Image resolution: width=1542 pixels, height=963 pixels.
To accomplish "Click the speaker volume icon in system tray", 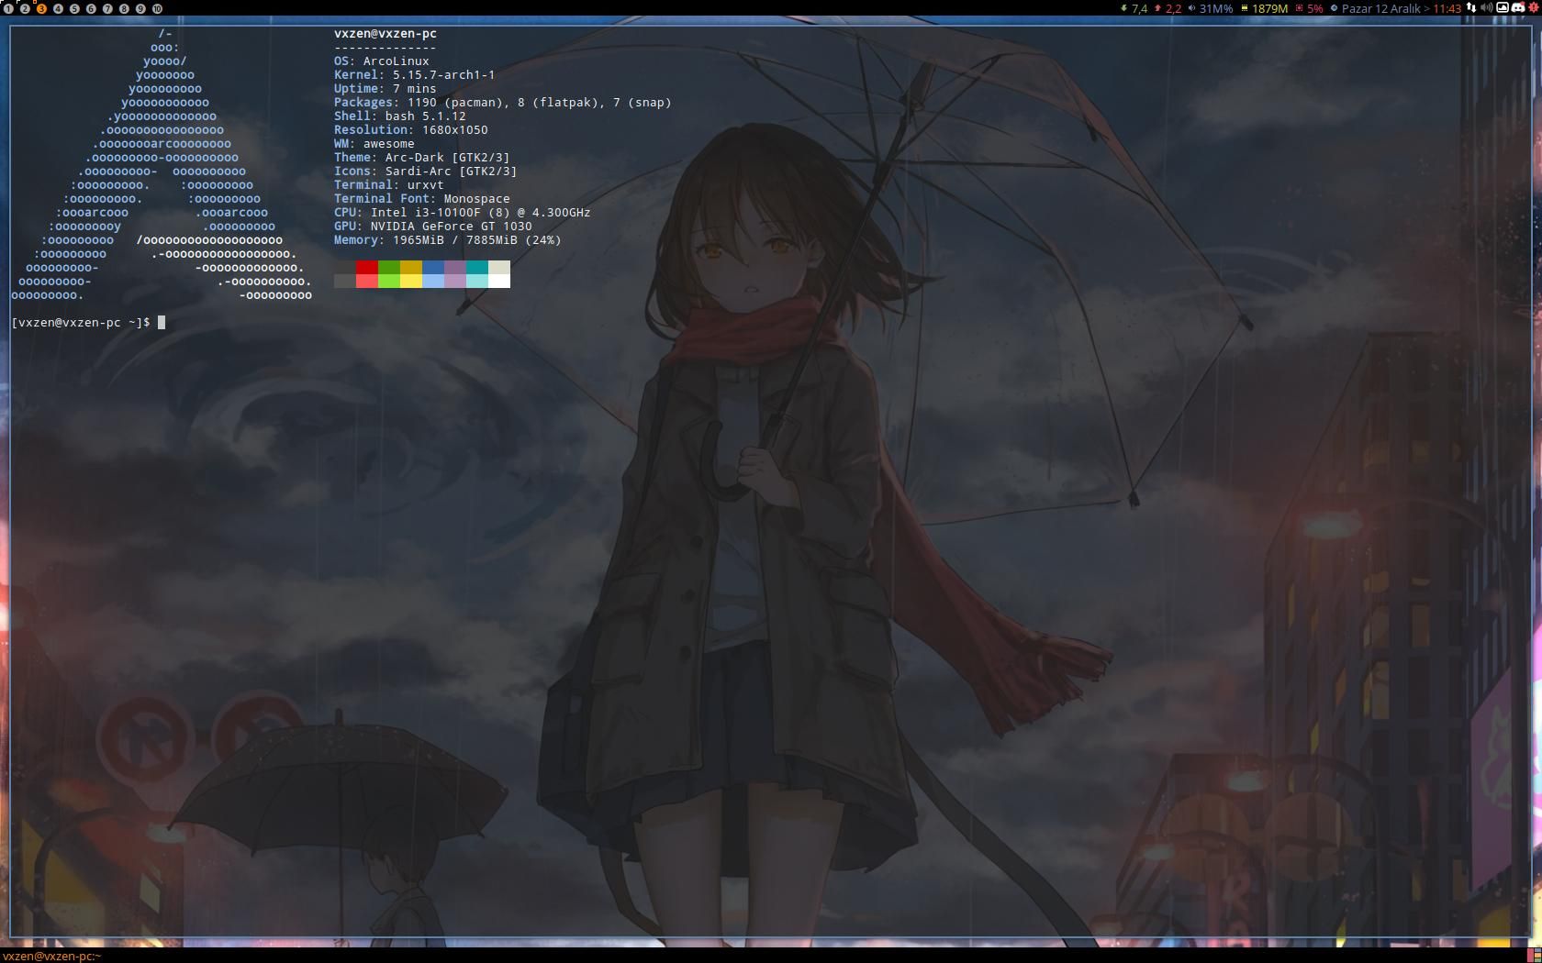I will tap(1487, 7).
